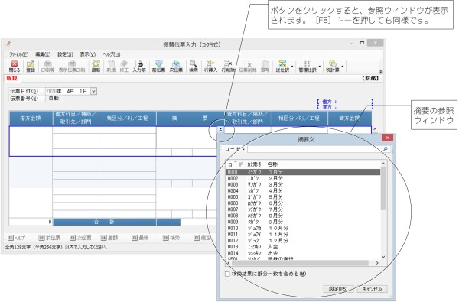Select row 0009 ９月分 in the list
The image size is (459, 302).
click(303, 222)
